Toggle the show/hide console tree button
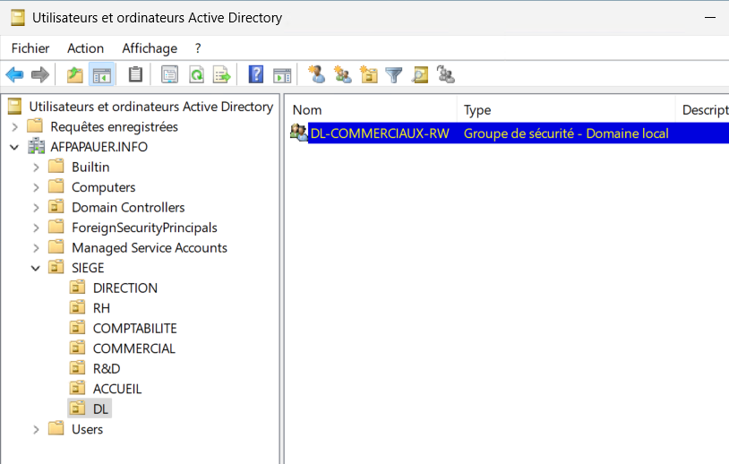 point(102,75)
